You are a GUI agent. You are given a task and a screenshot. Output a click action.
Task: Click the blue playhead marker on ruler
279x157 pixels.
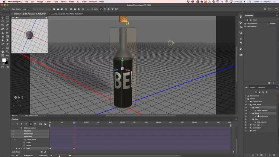point(74,123)
